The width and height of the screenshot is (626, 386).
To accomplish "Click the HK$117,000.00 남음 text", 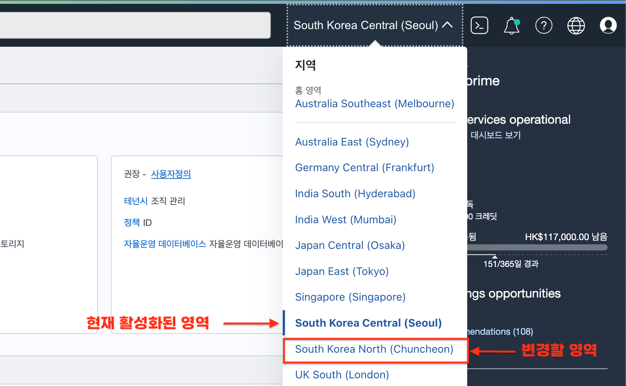I will pyautogui.click(x=566, y=237).
